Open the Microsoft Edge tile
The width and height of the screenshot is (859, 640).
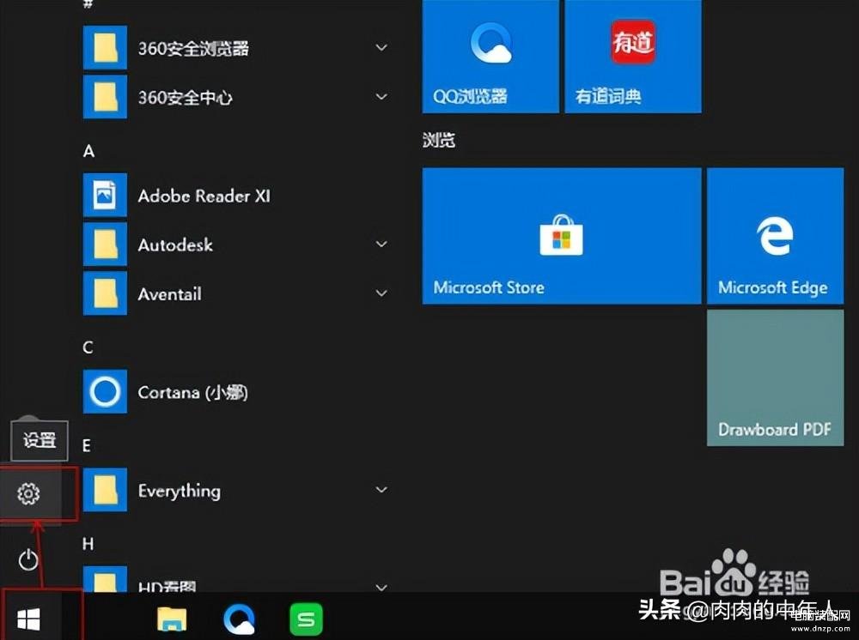click(x=774, y=236)
